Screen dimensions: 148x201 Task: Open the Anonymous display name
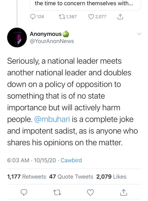(46, 34)
